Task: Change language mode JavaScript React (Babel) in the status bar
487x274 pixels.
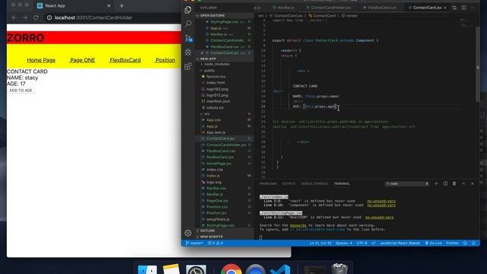Action: [399, 243]
